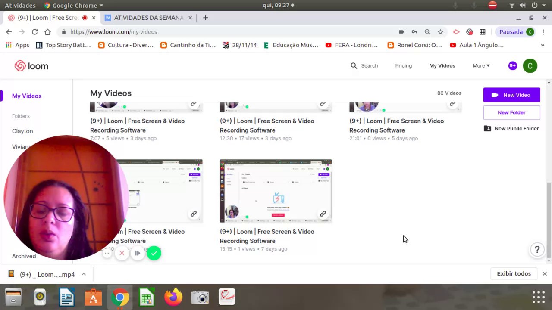552x310 pixels.
Task: Open the Clayton folder
Action: [x=22, y=131]
